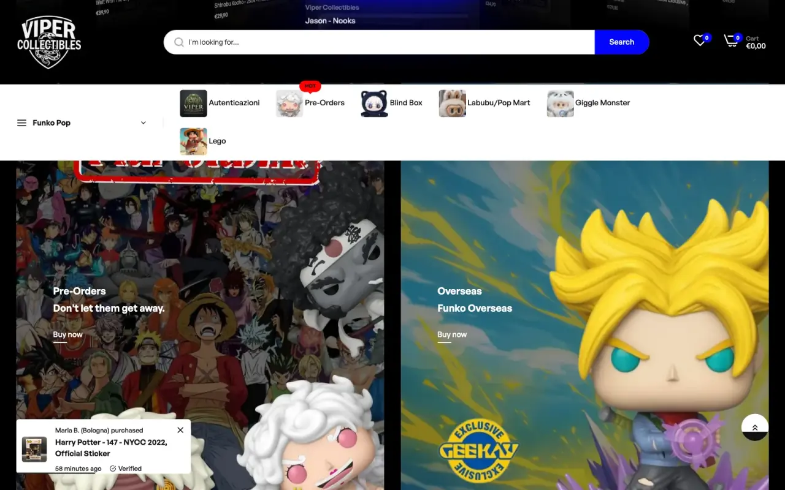Screen dimensions: 785x490
Task: Click Buy now under Funko Overseas banner
Action: [452, 335]
